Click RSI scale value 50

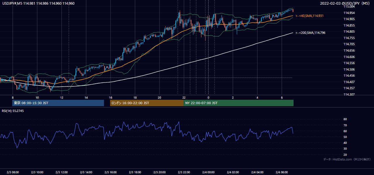point(345,137)
